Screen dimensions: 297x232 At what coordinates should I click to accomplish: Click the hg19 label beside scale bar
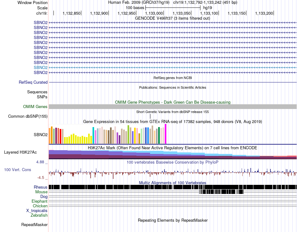coord(208,8)
